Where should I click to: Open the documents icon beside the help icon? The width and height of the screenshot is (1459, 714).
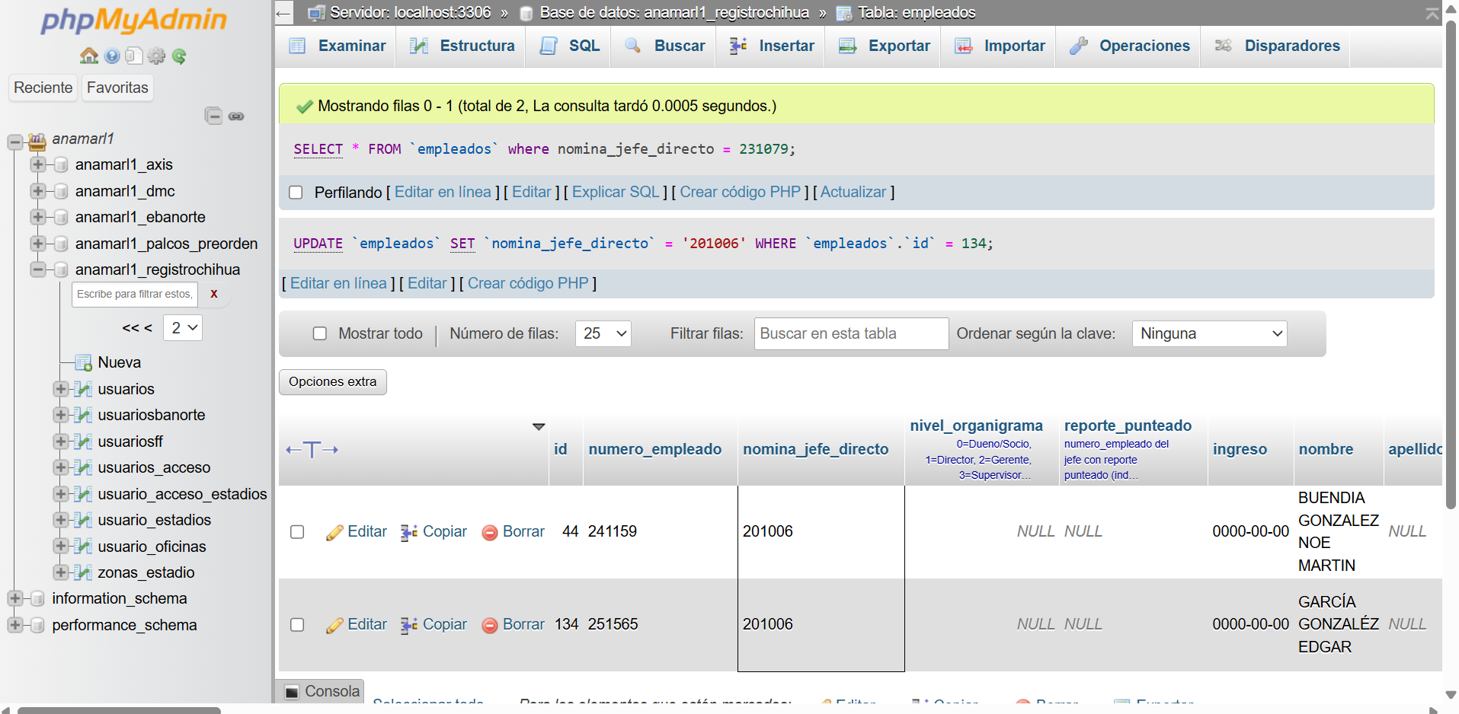point(134,56)
